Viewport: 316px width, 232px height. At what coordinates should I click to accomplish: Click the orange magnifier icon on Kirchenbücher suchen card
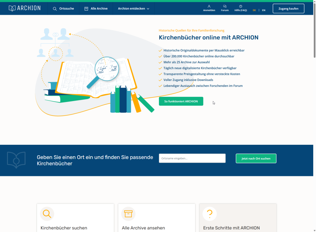[x=47, y=214]
